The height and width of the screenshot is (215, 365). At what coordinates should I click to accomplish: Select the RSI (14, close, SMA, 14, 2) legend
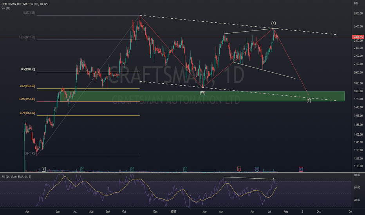point(16,177)
